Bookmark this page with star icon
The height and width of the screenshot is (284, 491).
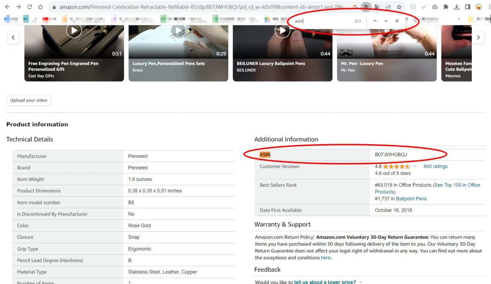398,7
